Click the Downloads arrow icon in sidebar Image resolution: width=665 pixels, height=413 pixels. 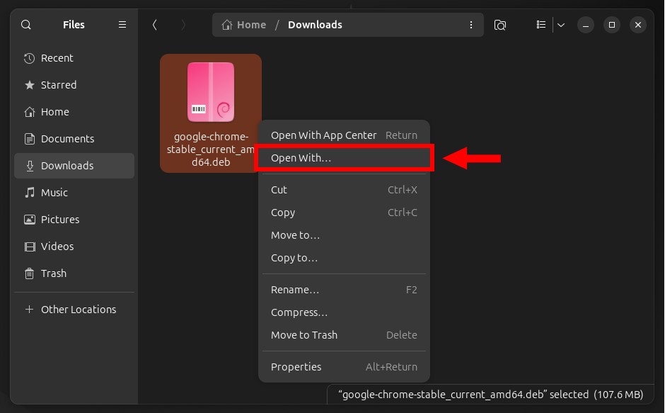[x=30, y=166]
